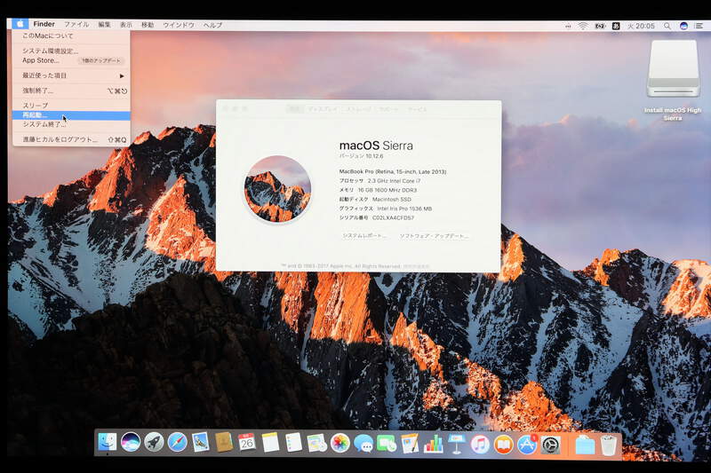Open the 移動 menu

click(x=148, y=25)
